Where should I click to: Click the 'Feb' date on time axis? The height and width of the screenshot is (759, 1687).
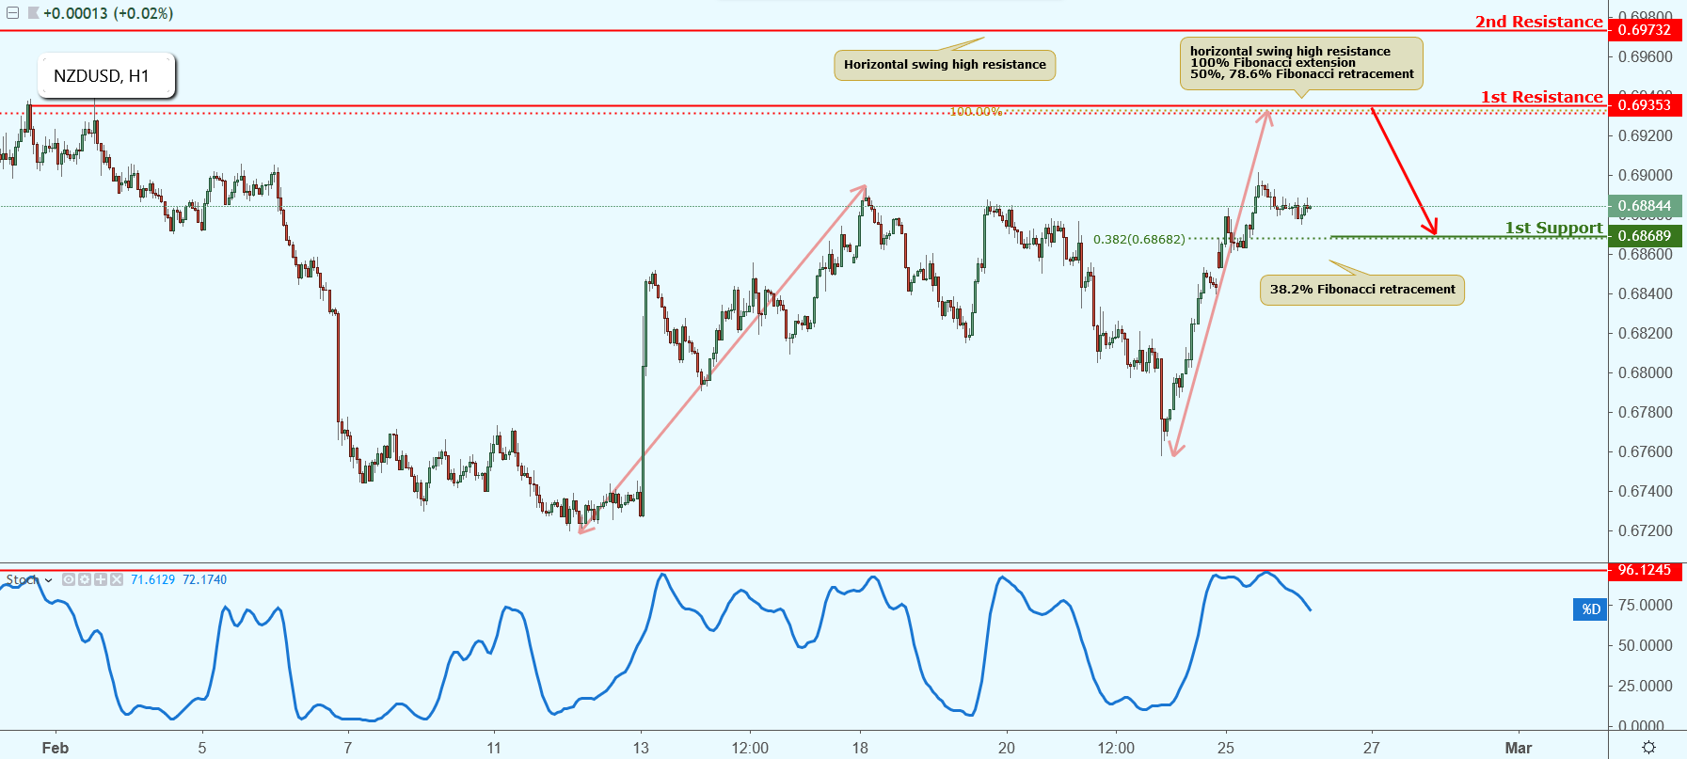(56, 748)
